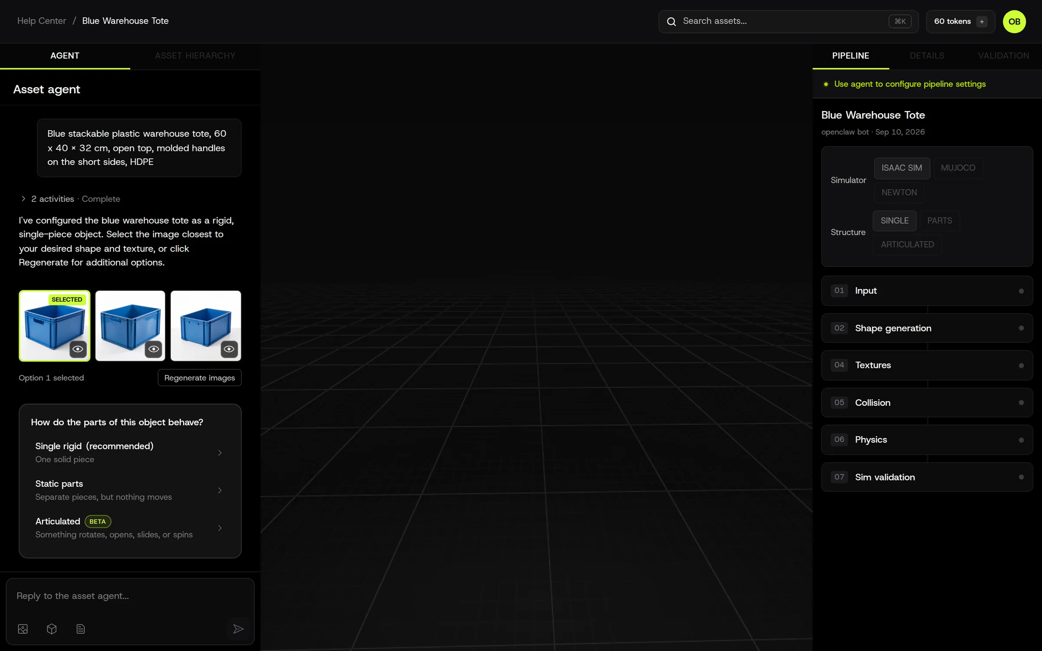The width and height of the screenshot is (1042, 651).
Task: Select MUJOCO as the simulator
Action: 958,168
